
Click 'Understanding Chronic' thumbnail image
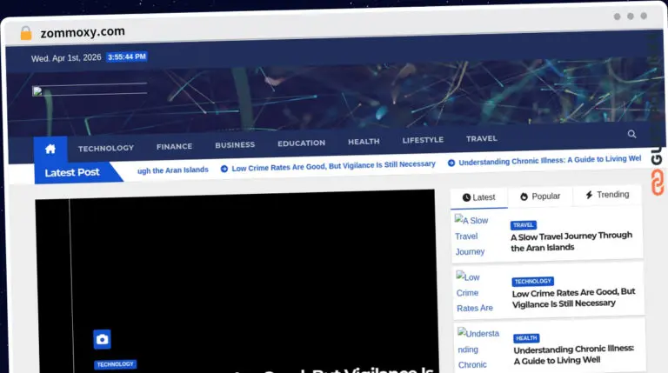pos(478,349)
